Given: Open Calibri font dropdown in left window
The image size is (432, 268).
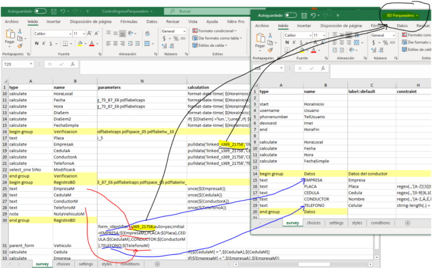Looking at the screenshot, I should pos(70,34).
